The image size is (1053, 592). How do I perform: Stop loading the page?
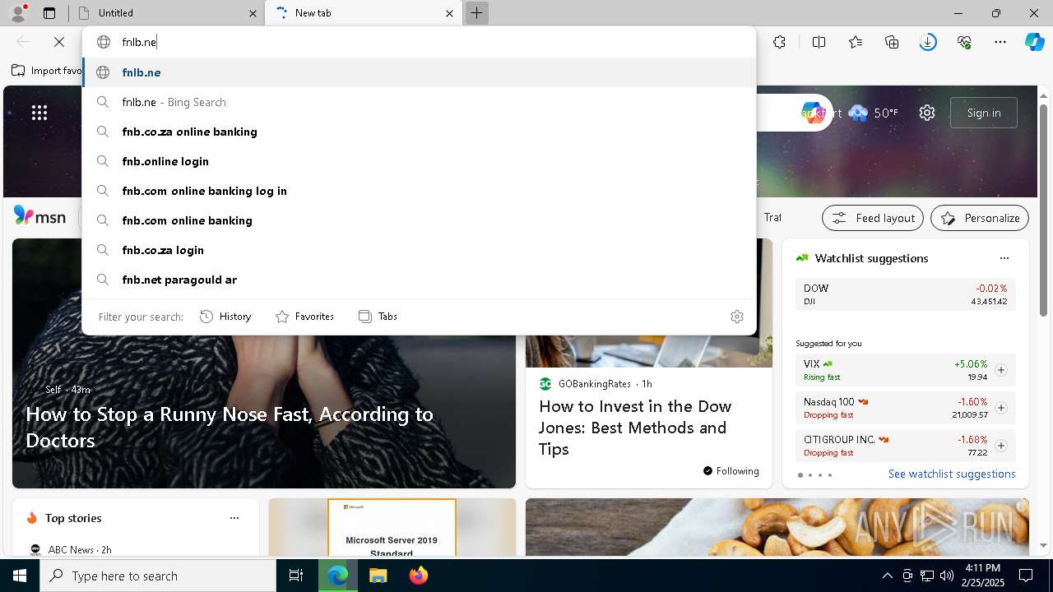tap(59, 42)
